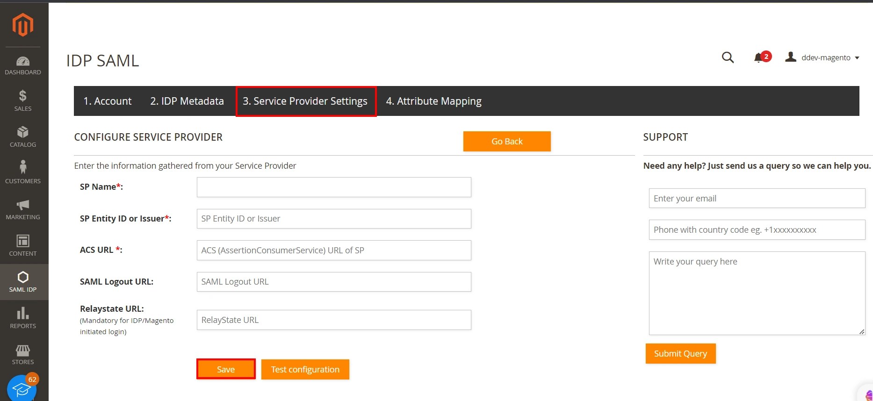Click the 'Enter the information gathered' instruction text
This screenshot has height=401, width=873.
[x=185, y=165]
